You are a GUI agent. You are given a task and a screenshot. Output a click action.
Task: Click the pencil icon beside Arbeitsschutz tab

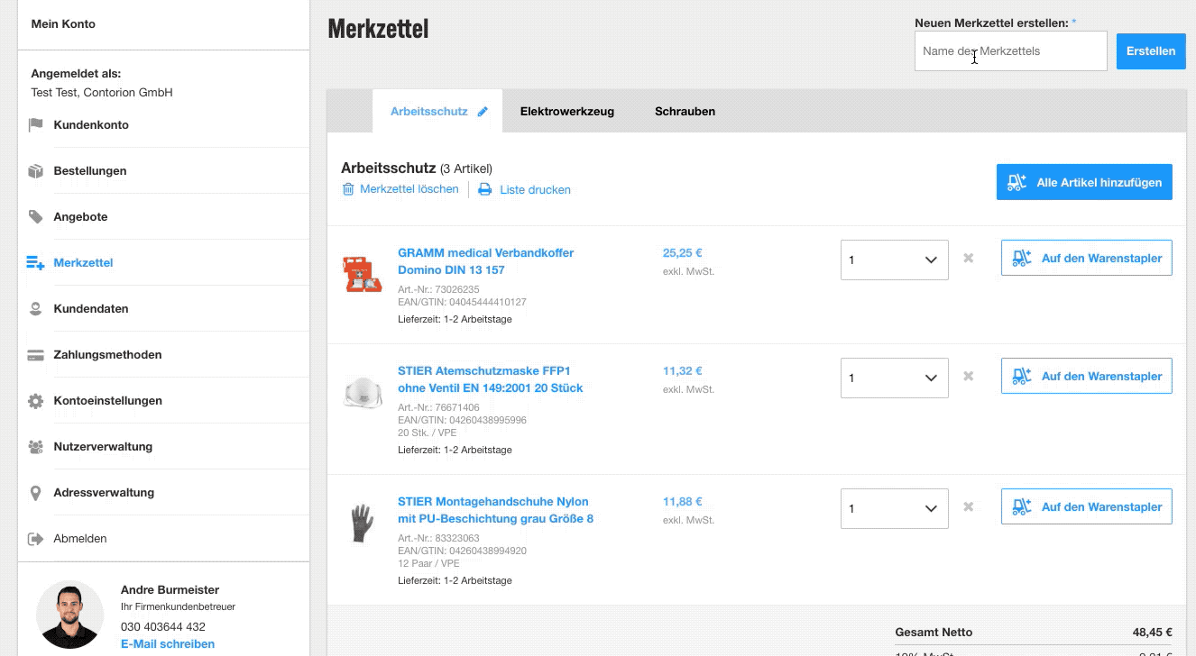coord(483,112)
